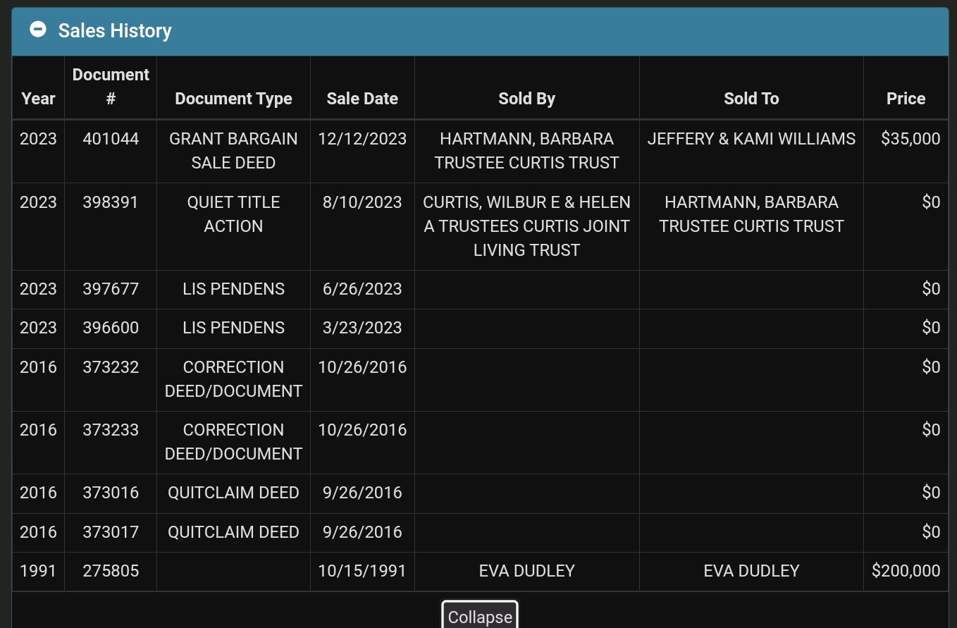Click the seller Hartmann, Barbara Trustee in the 401044 row
This screenshot has width=957, height=628.
[526, 151]
